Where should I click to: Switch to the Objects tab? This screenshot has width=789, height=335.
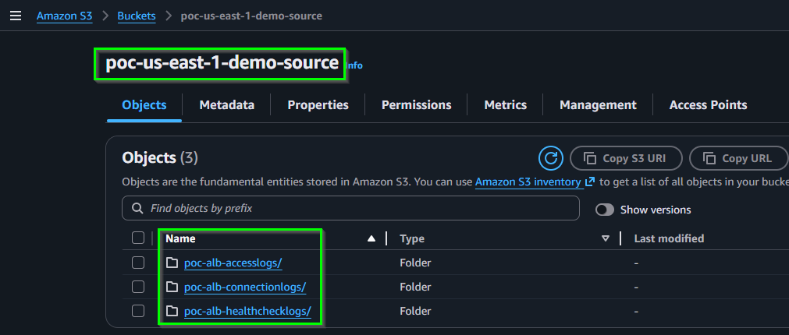pos(144,105)
